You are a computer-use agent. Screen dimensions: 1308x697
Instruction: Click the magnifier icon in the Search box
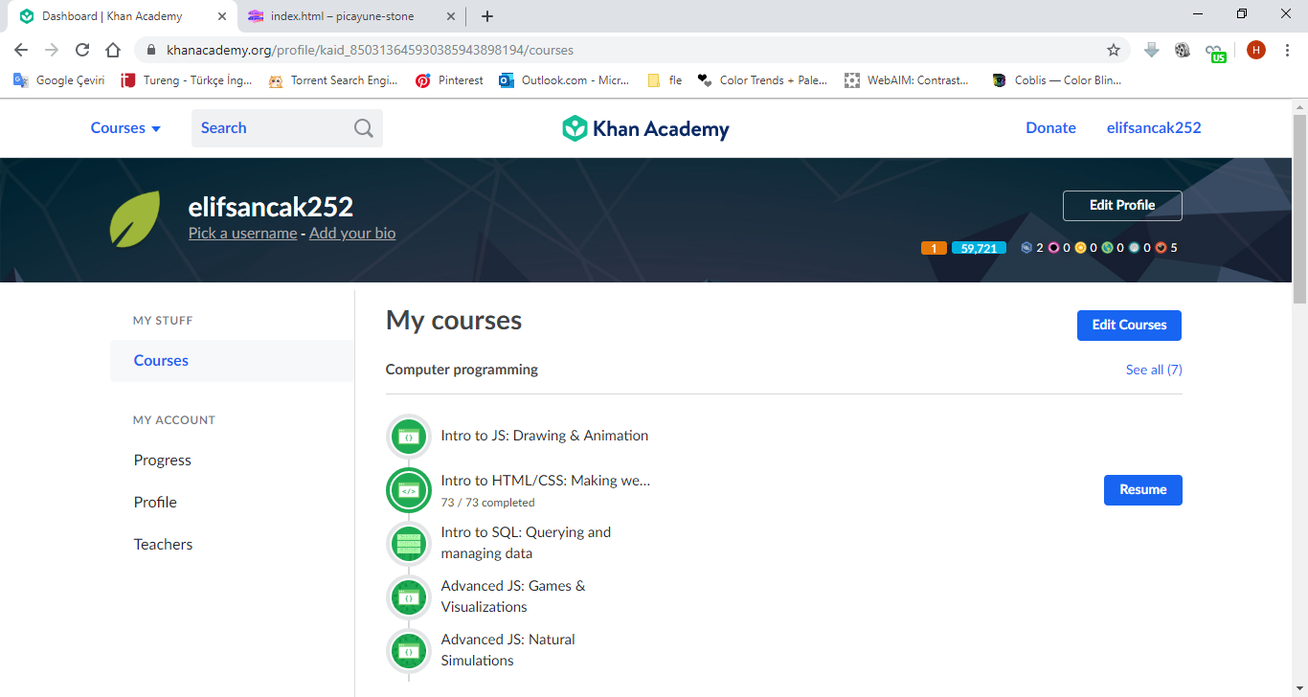(364, 128)
